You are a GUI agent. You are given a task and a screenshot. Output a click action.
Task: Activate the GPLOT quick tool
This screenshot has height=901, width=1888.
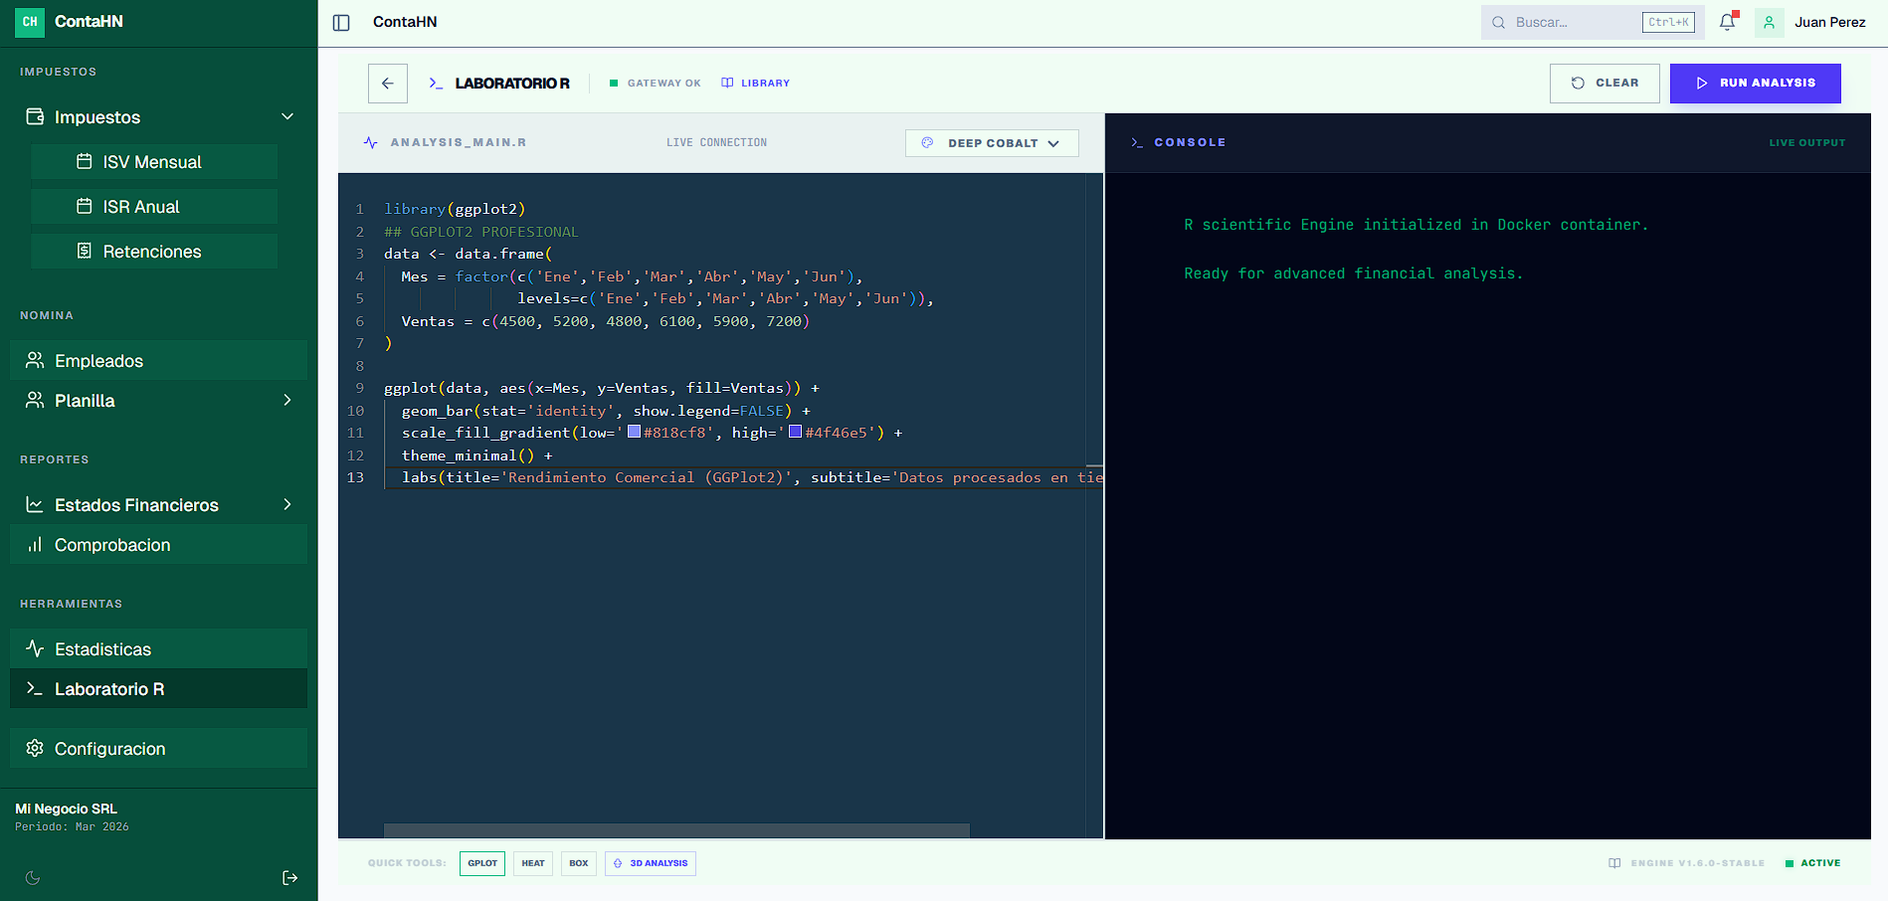(482, 863)
